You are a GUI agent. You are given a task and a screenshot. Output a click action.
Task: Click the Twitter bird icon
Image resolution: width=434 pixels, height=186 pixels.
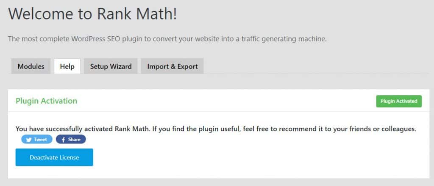coord(29,140)
